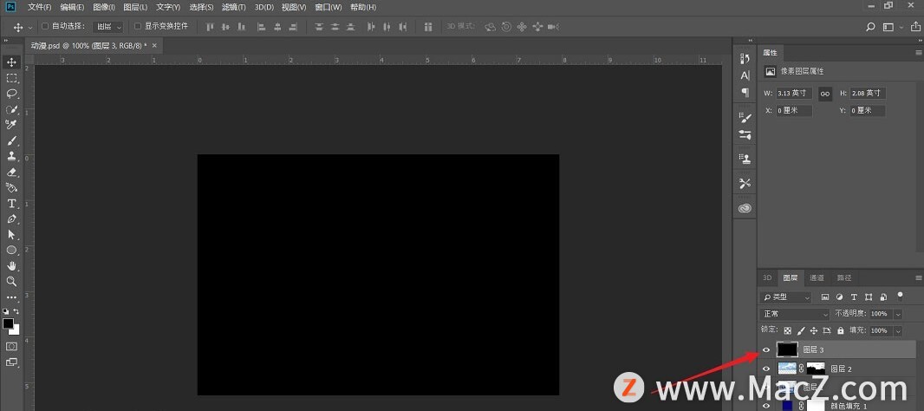924x411 pixels.
Task: Pick the Brush tool in the toolbar
Action: [x=12, y=140]
